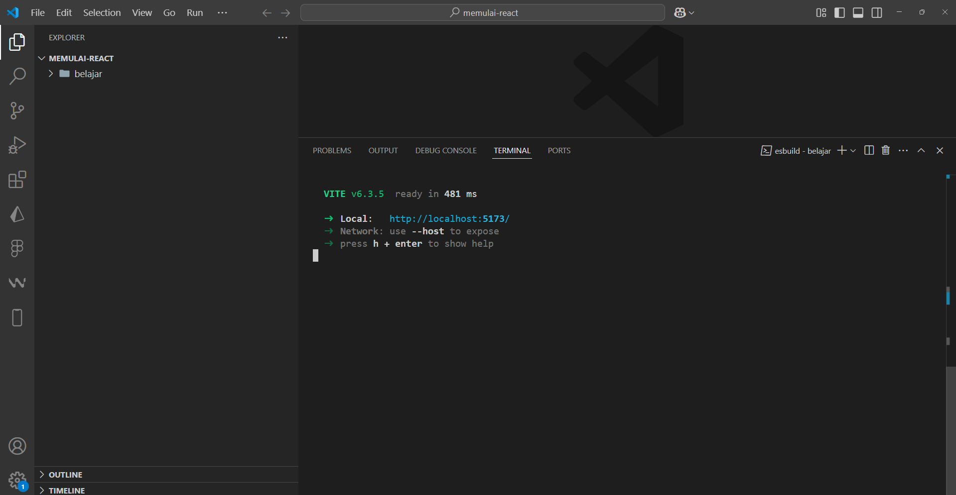Switch to the OUTPUT tab
The height and width of the screenshot is (495, 956).
[x=383, y=151]
